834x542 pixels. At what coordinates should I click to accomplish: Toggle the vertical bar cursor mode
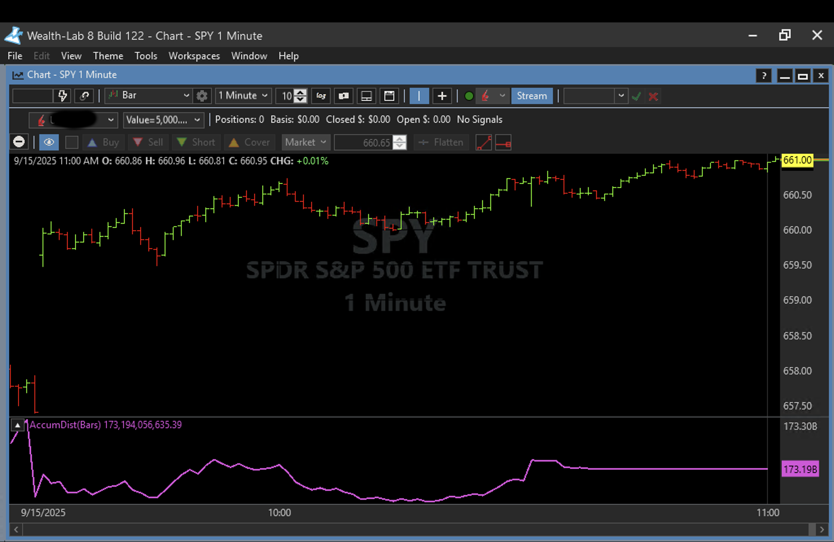419,96
